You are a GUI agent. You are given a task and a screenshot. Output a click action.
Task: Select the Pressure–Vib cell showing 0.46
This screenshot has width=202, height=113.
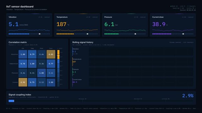23,73
